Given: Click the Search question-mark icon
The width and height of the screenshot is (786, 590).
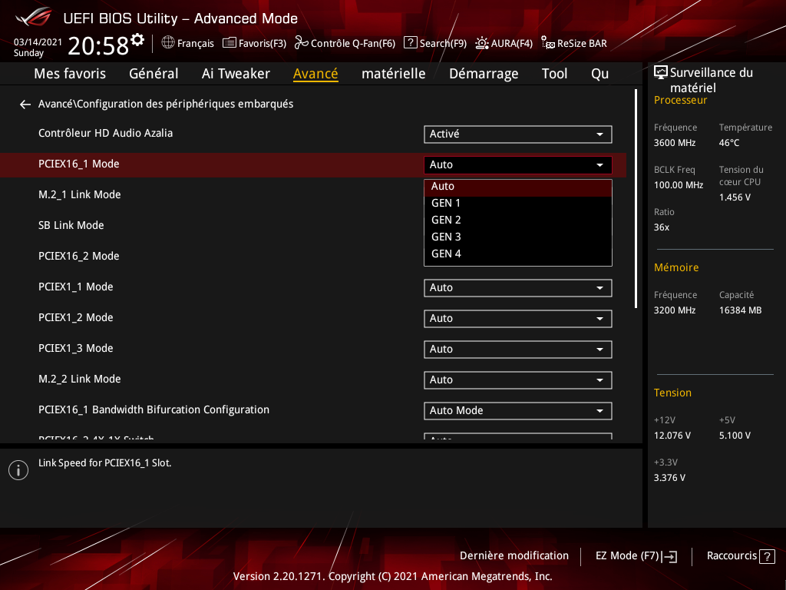Looking at the screenshot, I should 410,43.
